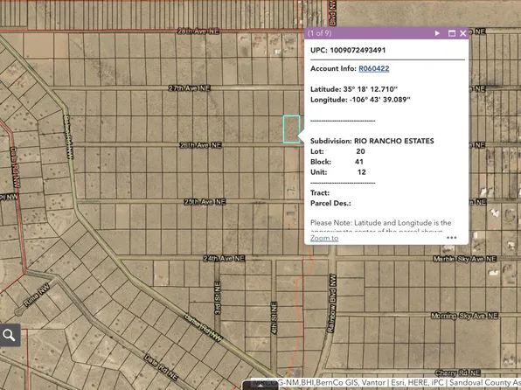521x390 pixels.
Task: Click the Parcel Des.: field label
Action: click(330, 203)
